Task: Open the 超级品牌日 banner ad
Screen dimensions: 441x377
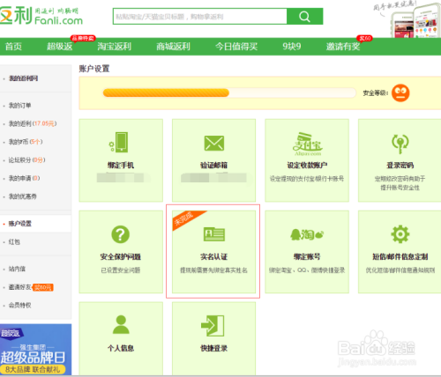Action: tap(35, 350)
